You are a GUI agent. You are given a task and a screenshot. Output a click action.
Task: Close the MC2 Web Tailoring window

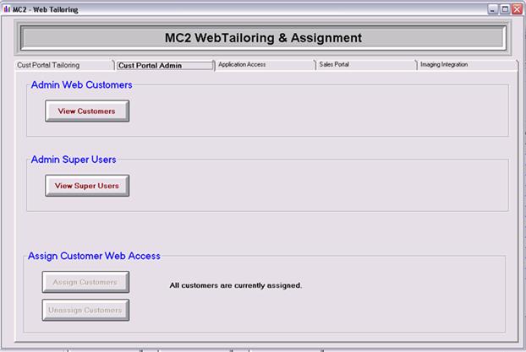(x=517, y=9)
